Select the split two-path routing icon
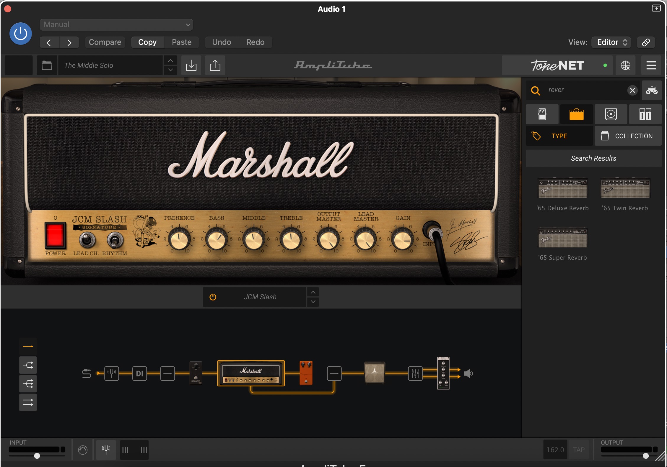This screenshot has width=667, height=467. click(x=28, y=365)
